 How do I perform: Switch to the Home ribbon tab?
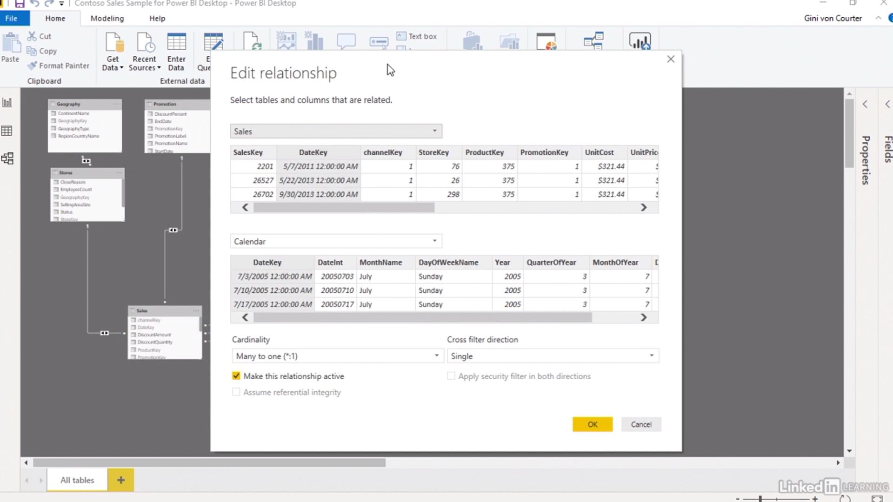55,18
